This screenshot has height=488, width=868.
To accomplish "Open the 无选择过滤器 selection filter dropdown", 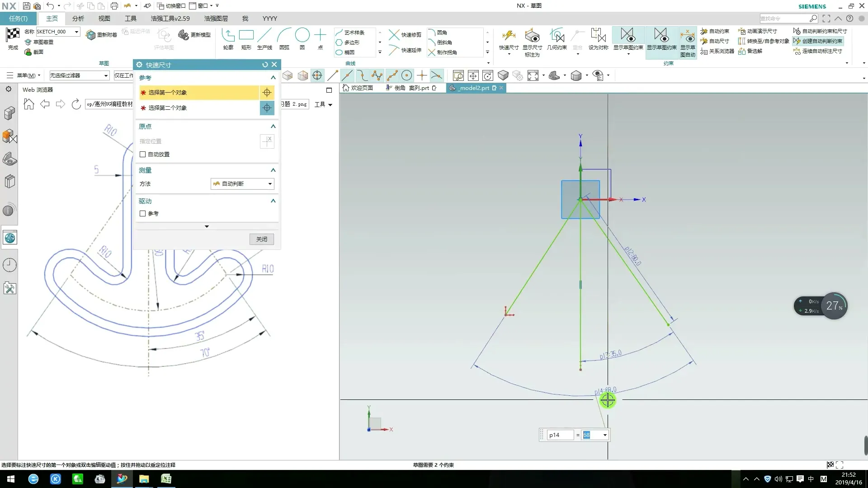I will (x=79, y=75).
